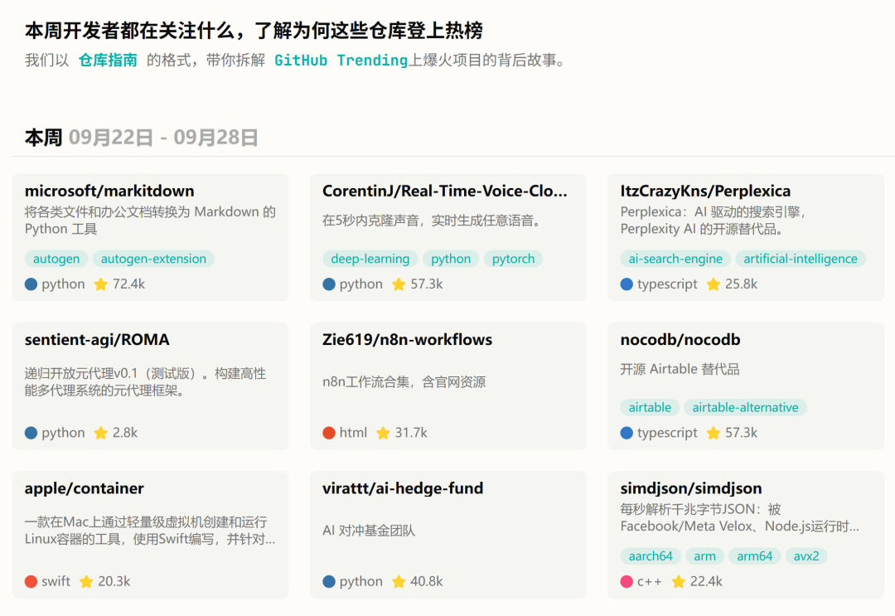The height and width of the screenshot is (616, 895).
Task: Select the autogen tag
Action: point(56,259)
